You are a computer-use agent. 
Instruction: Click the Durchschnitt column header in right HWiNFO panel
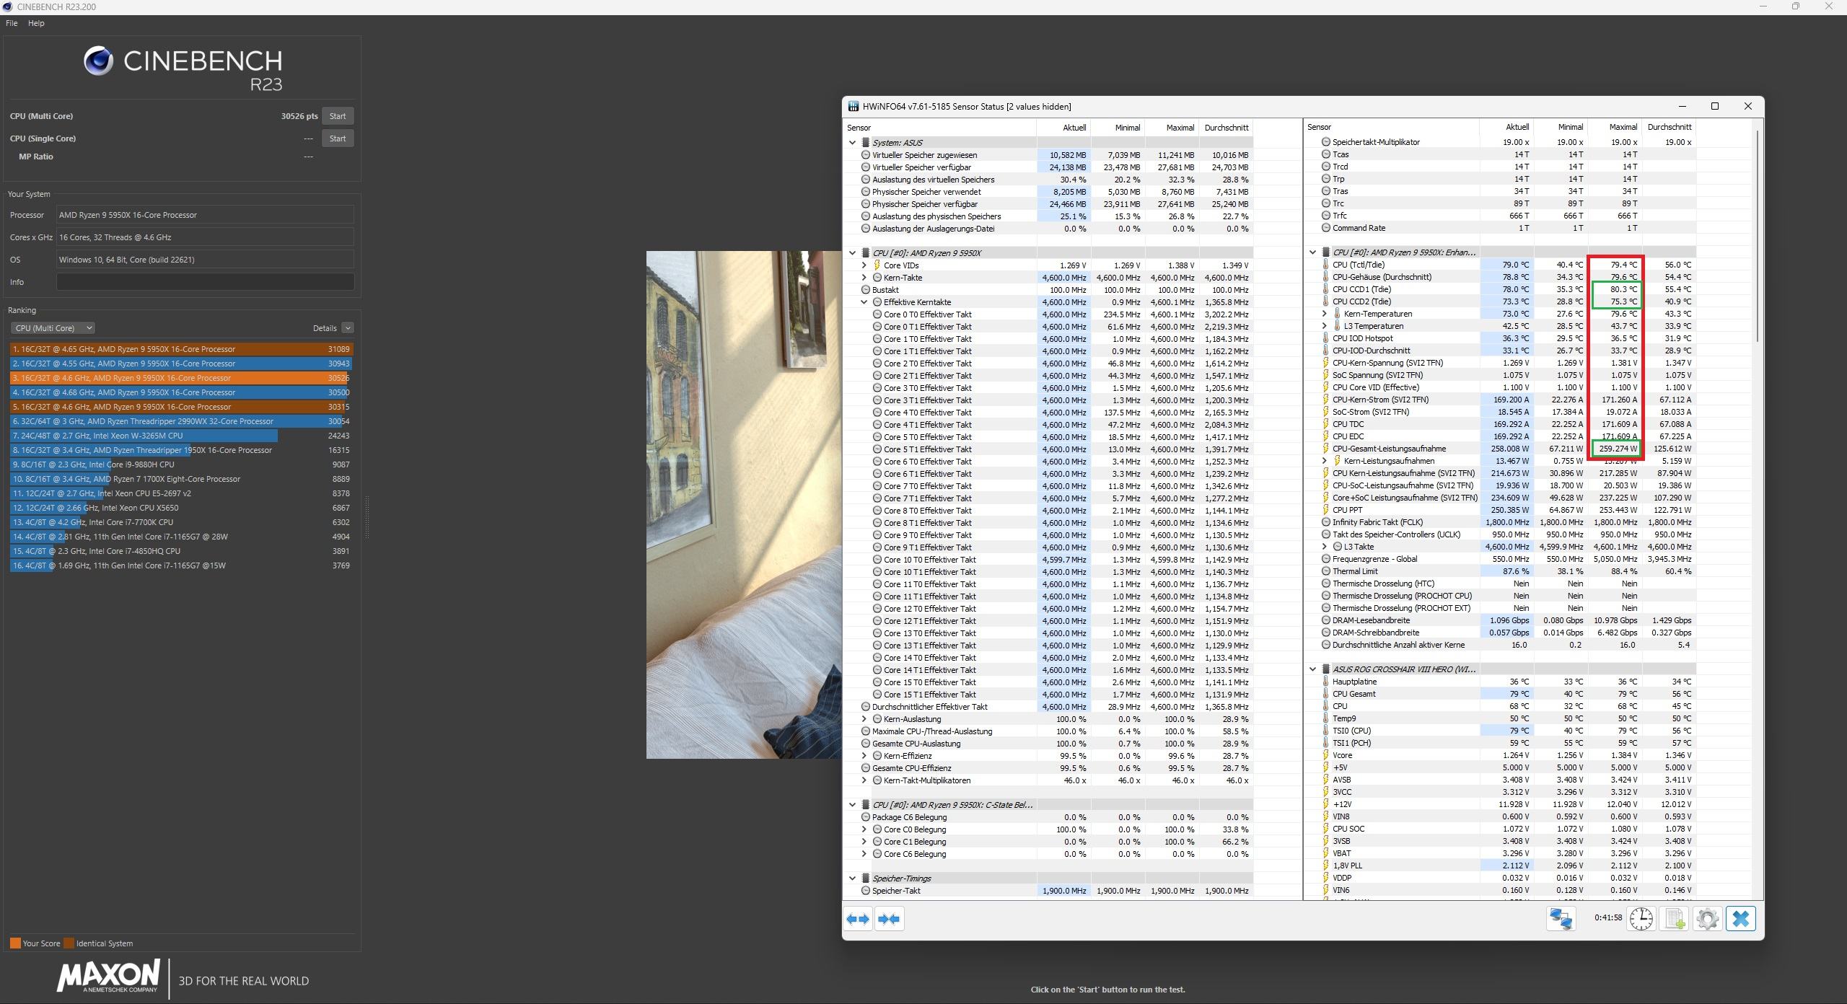coord(1669,127)
